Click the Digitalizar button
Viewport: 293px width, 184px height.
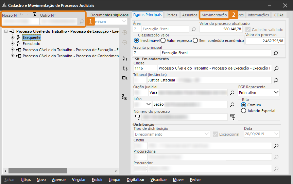135,180
